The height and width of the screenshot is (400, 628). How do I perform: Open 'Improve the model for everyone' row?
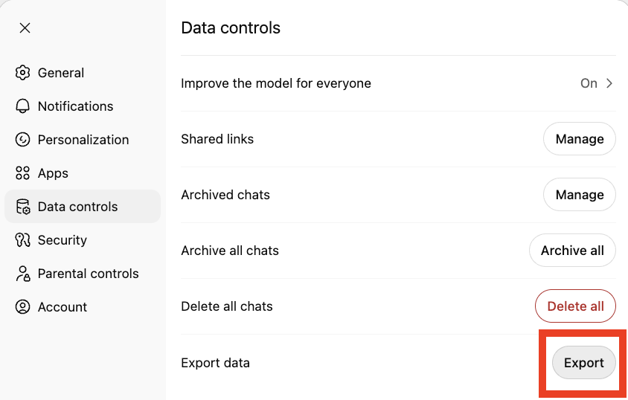click(x=276, y=83)
